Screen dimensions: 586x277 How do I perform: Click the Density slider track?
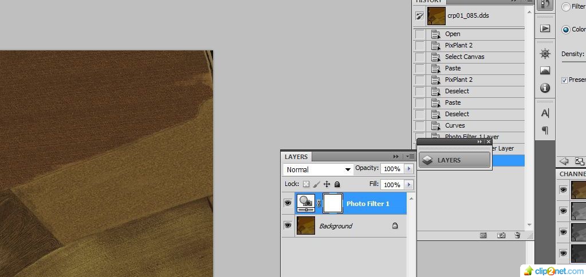(x=573, y=62)
